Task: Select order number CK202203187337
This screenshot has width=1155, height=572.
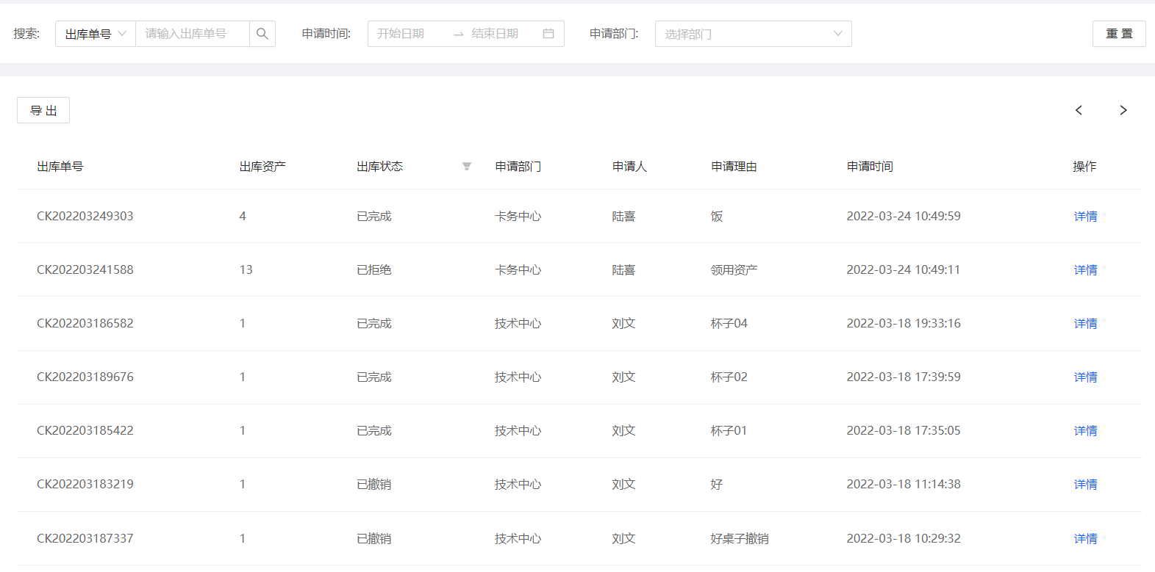Action: tap(85, 538)
